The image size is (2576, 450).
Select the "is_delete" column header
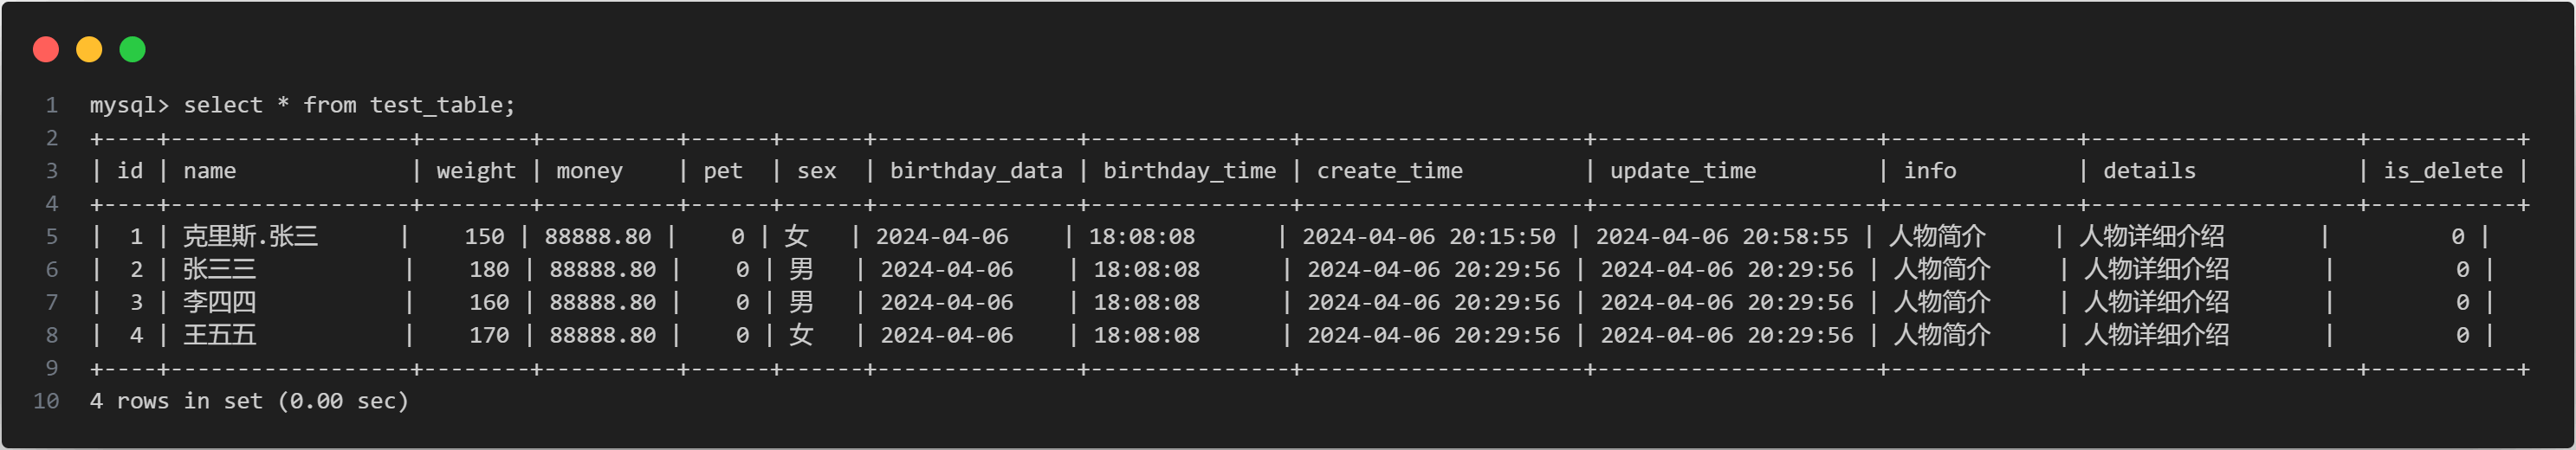tap(2442, 171)
